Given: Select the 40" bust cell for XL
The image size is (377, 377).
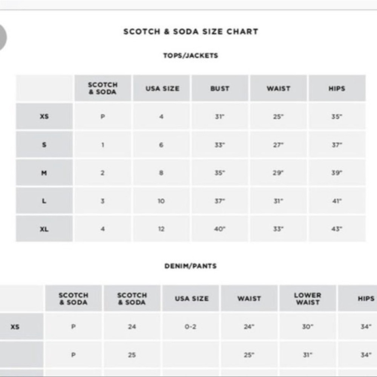Looking at the screenshot, I should [220, 229].
